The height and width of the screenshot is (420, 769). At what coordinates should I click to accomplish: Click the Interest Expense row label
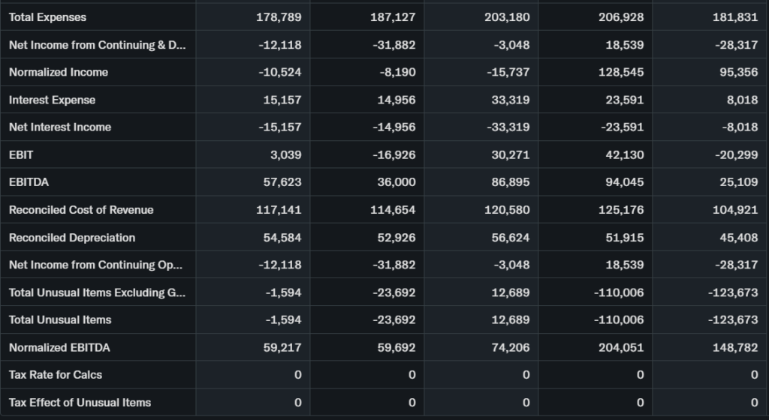(x=52, y=100)
